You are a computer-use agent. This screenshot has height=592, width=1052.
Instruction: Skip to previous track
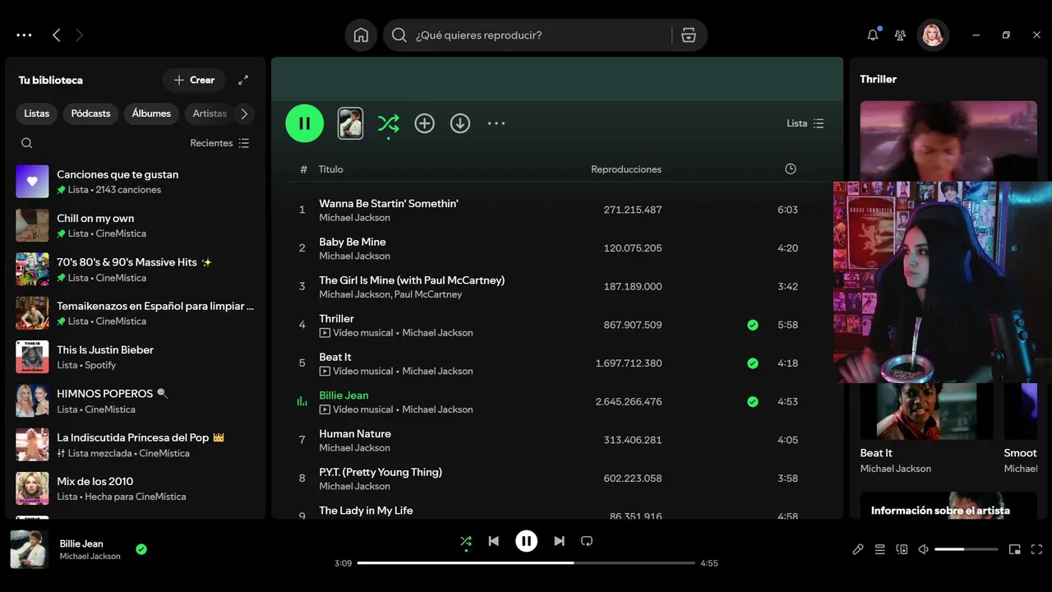pos(493,541)
